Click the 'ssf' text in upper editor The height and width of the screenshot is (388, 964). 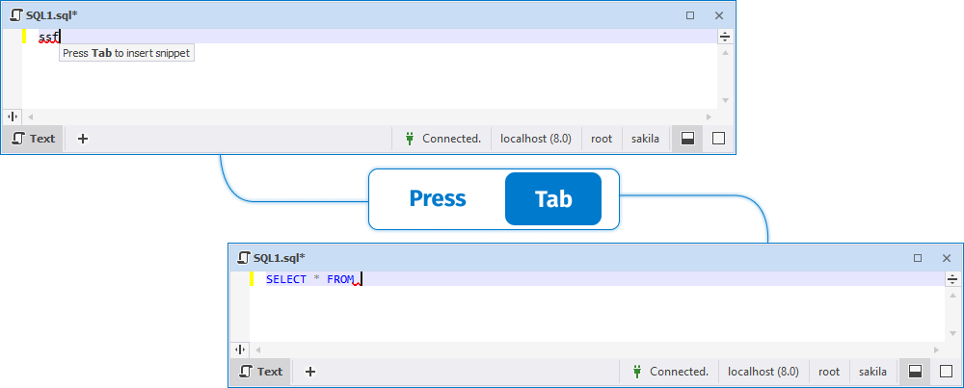[x=48, y=38]
